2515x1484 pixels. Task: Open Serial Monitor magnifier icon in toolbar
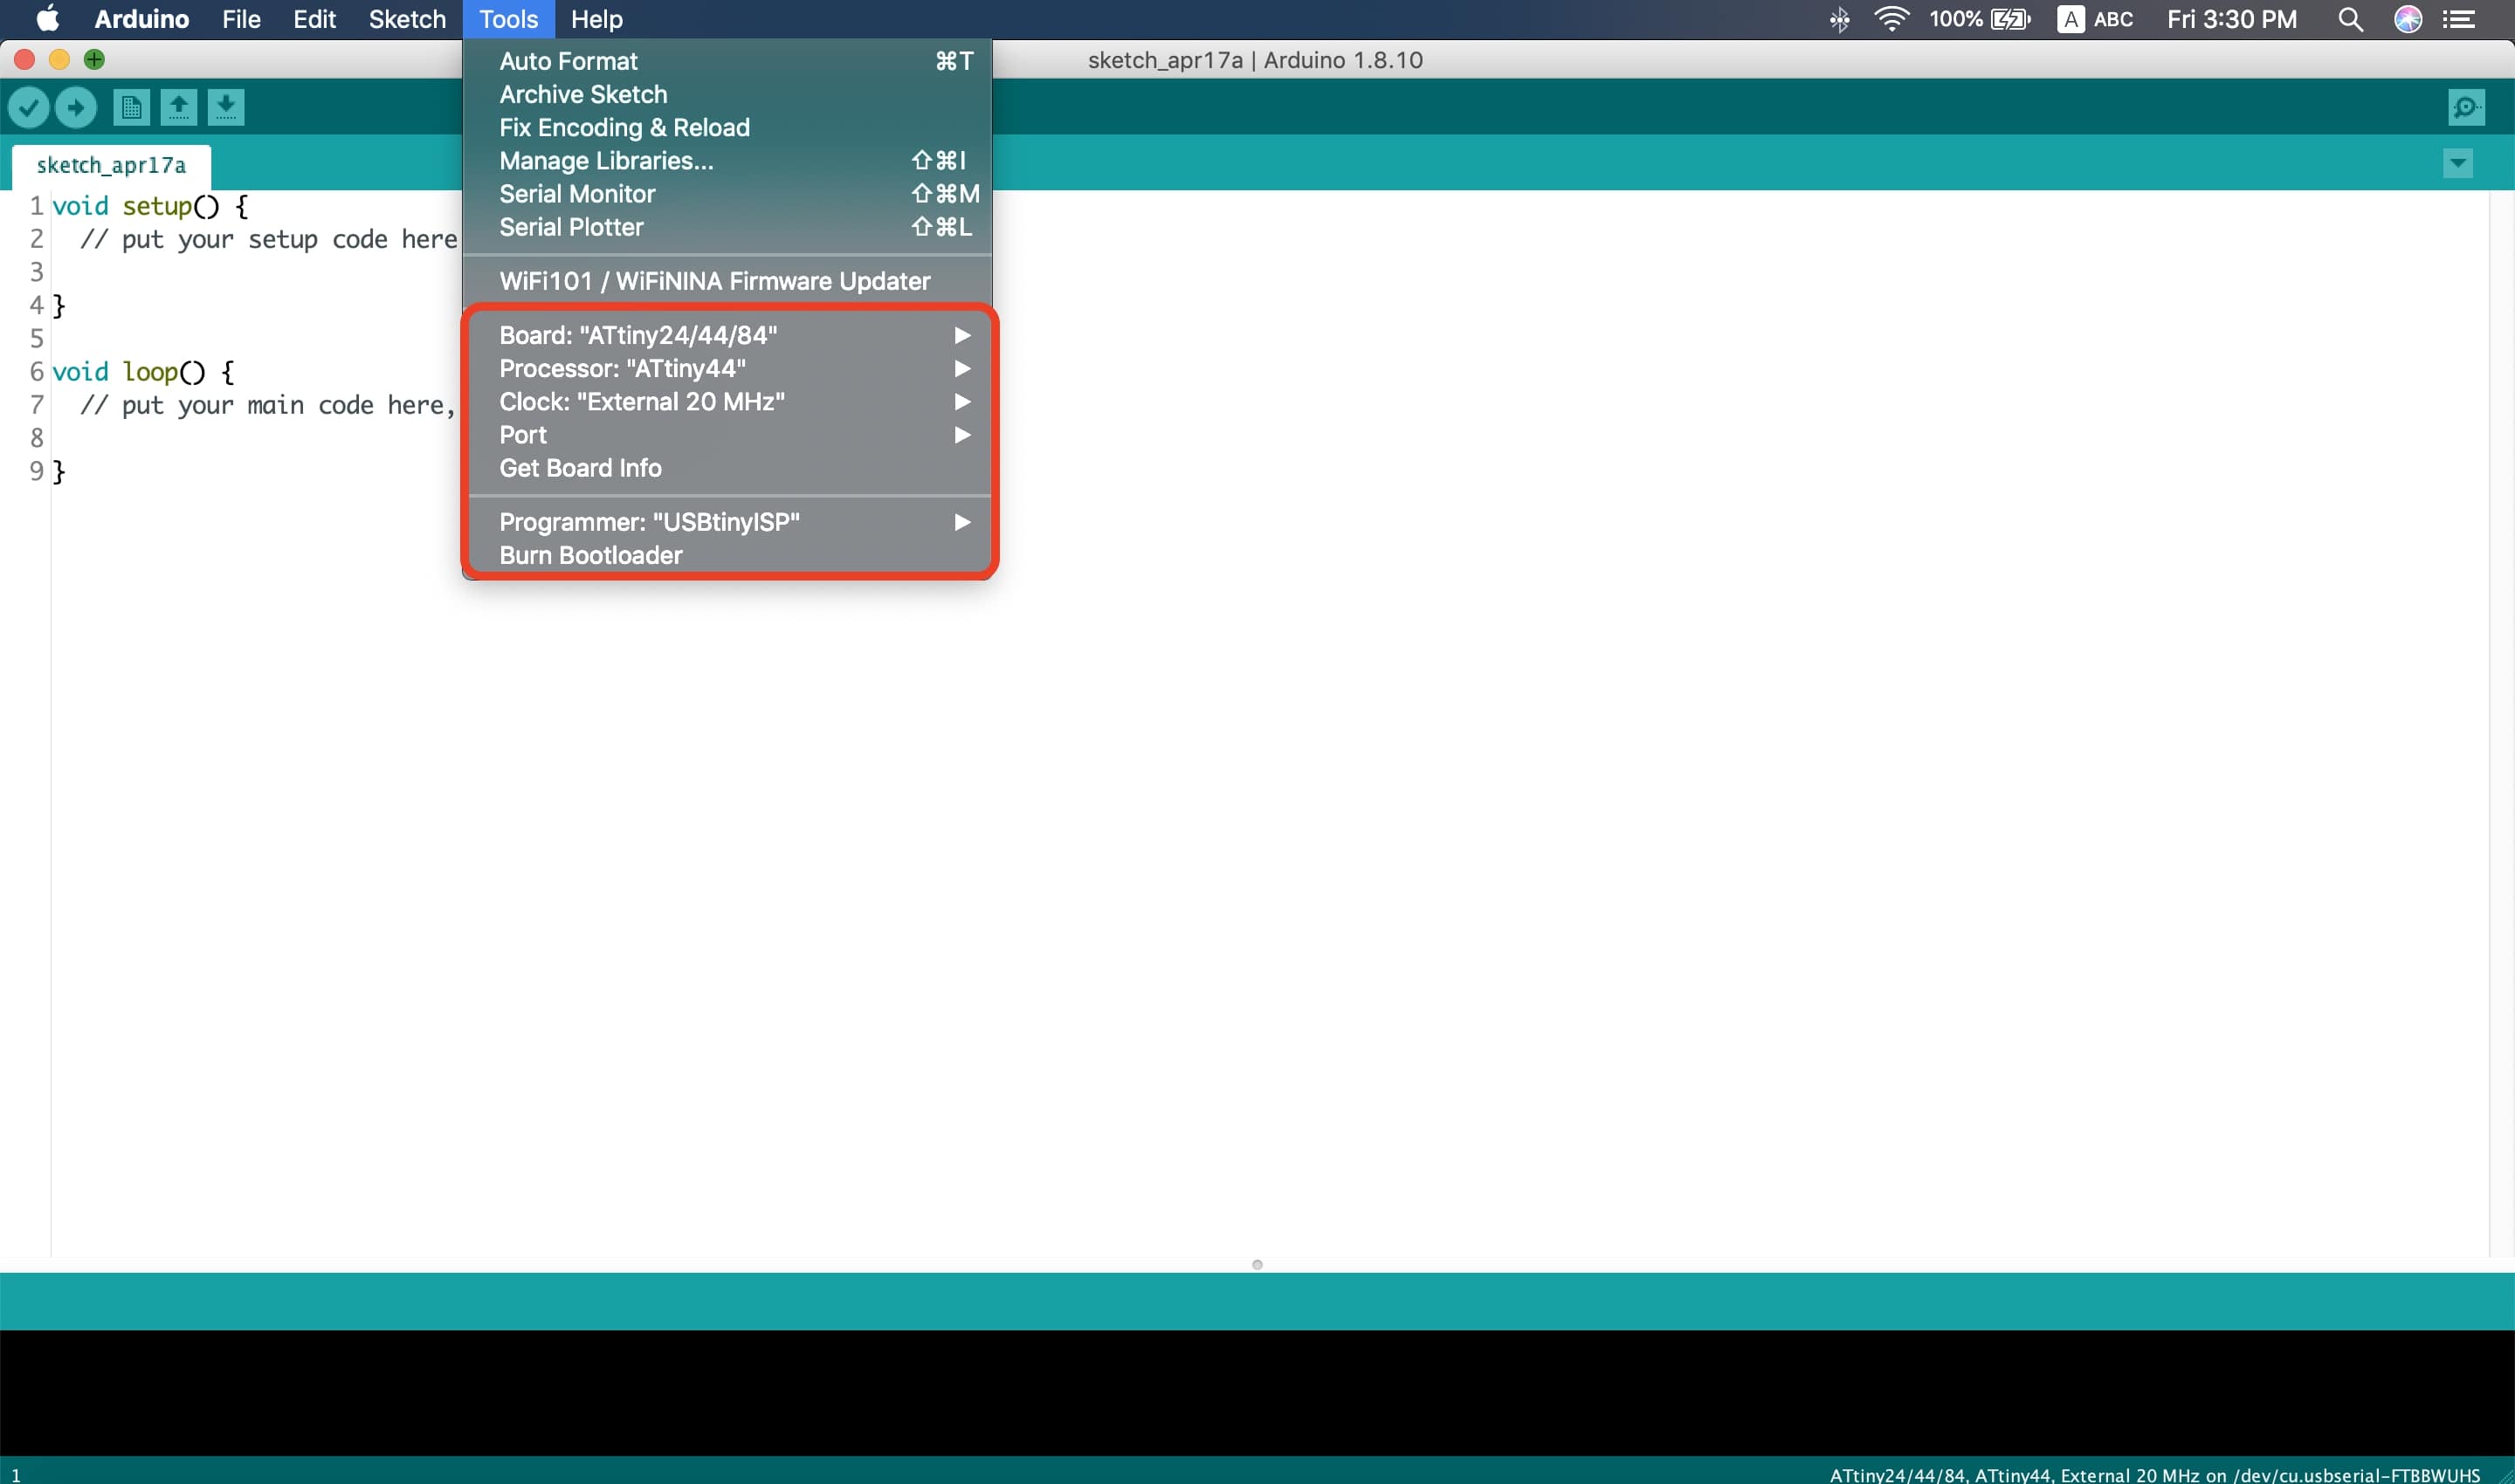tap(2466, 107)
